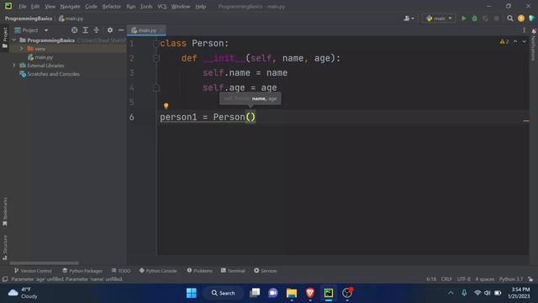Open Services tool window

266,271
